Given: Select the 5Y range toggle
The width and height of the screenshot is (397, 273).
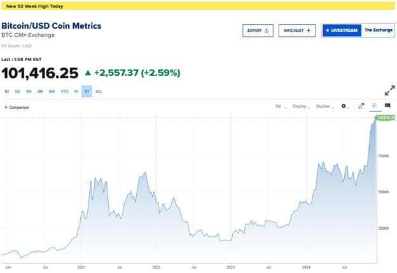Looking at the screenshot, I should (x=87, y=92).
